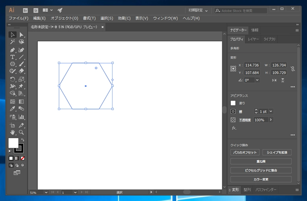Select the Eyedropper tool

13,109
